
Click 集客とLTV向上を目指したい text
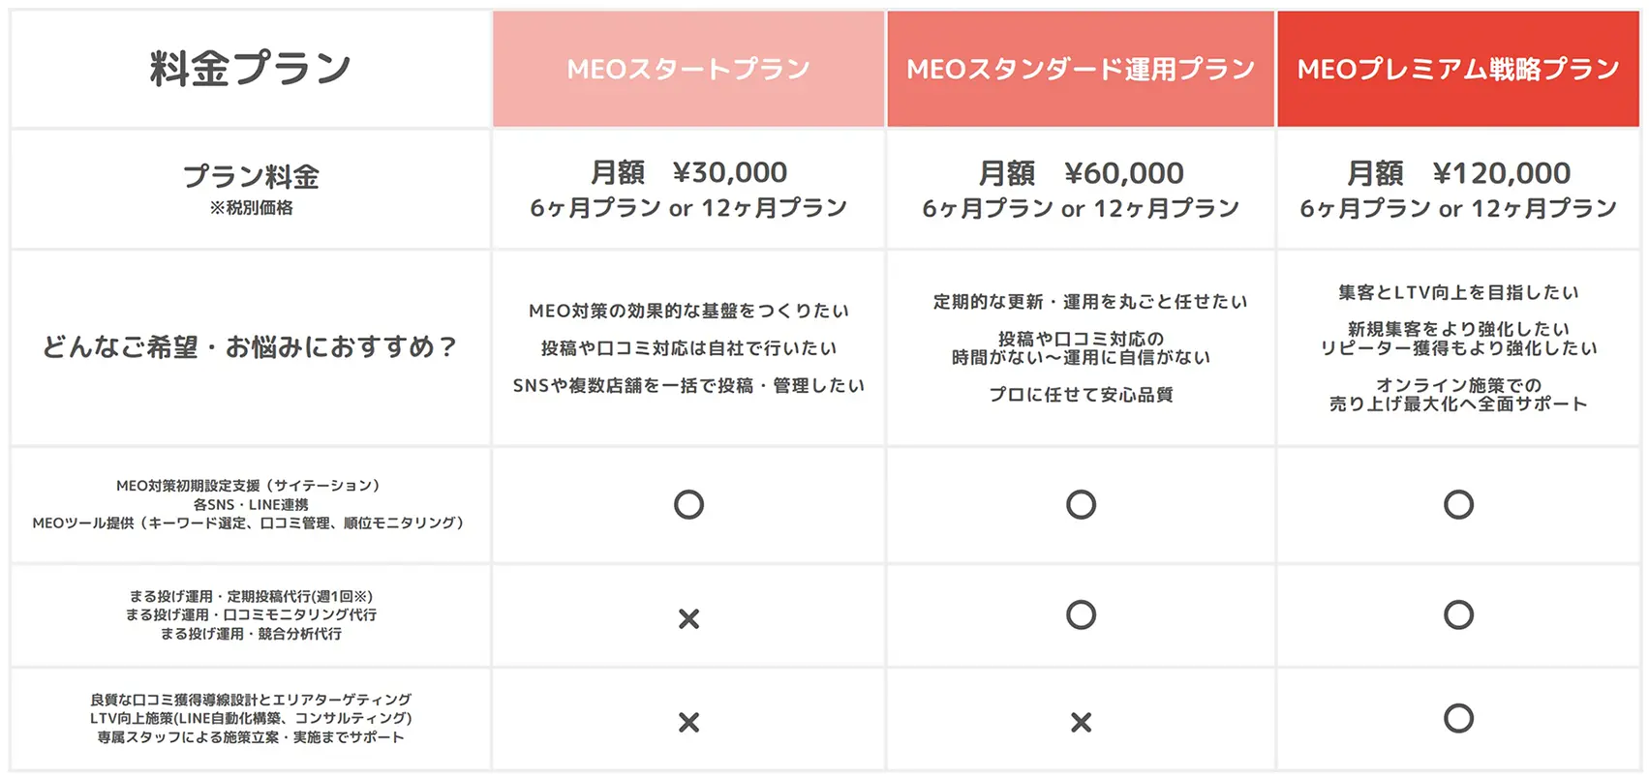[x=1458, y=292]
